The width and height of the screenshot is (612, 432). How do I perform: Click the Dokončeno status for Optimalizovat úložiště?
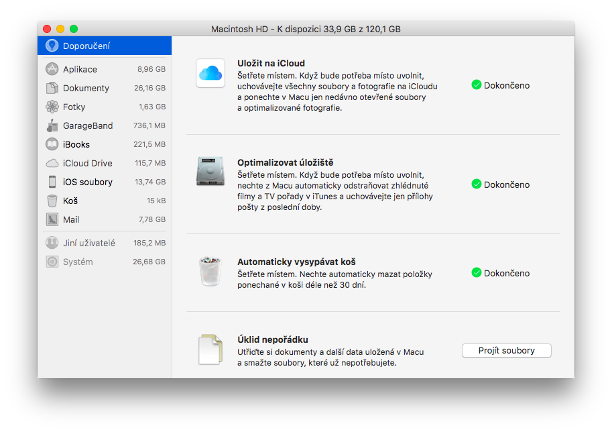(x=506, y=184)
